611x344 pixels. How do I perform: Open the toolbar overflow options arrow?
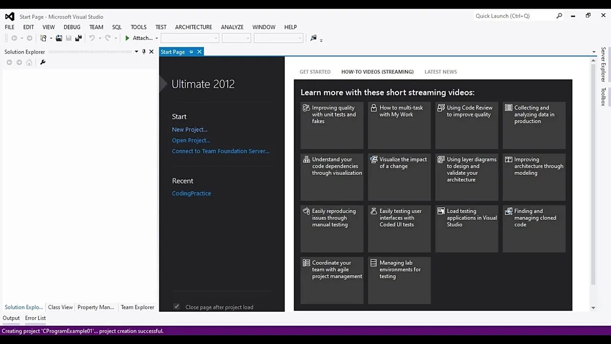click(x=321, y=40)
